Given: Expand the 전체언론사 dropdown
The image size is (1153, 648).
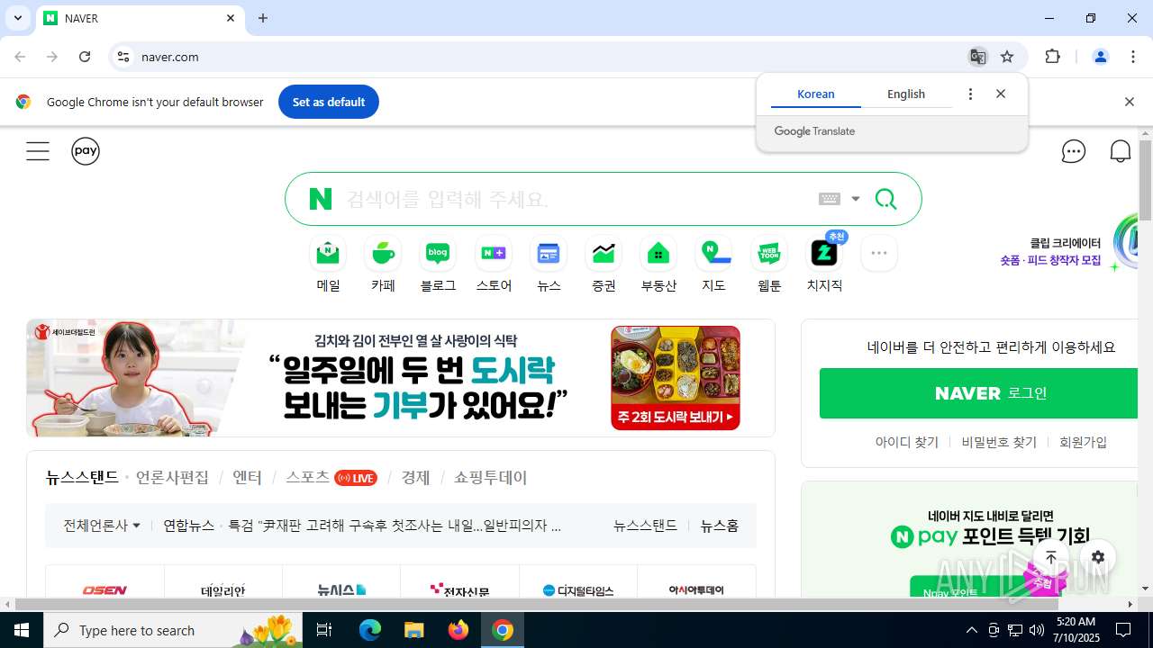Looking at the screenshot, I should tap(102, 526).
